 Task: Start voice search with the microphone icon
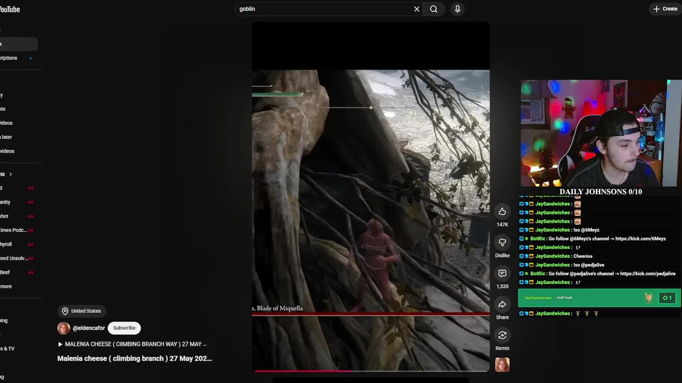coord(457,9)
